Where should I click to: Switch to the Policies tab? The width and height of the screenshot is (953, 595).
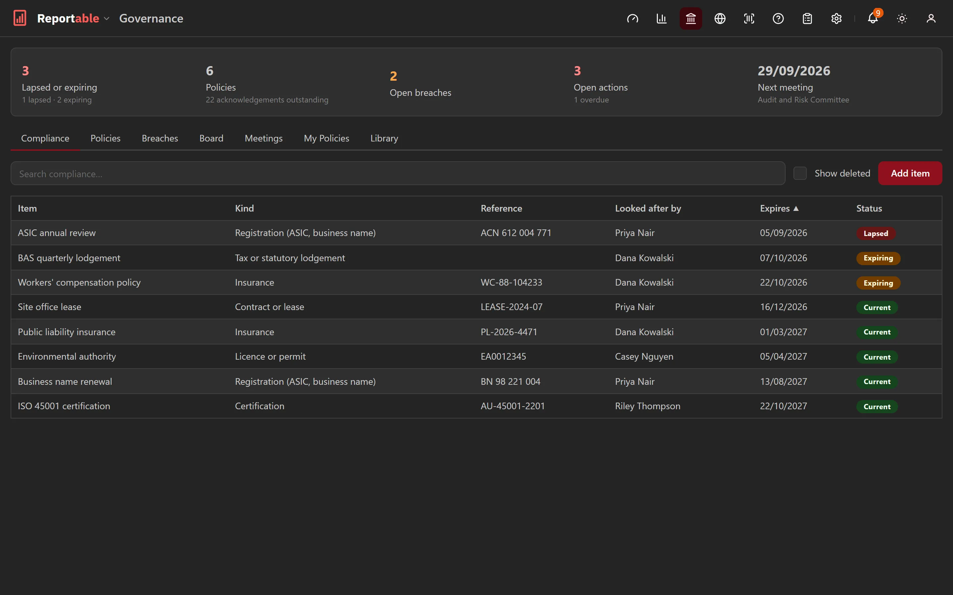coord(105,138)
